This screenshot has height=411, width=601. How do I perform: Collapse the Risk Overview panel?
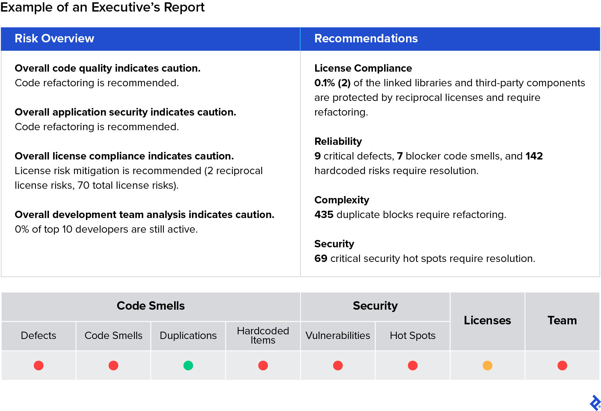54,39
